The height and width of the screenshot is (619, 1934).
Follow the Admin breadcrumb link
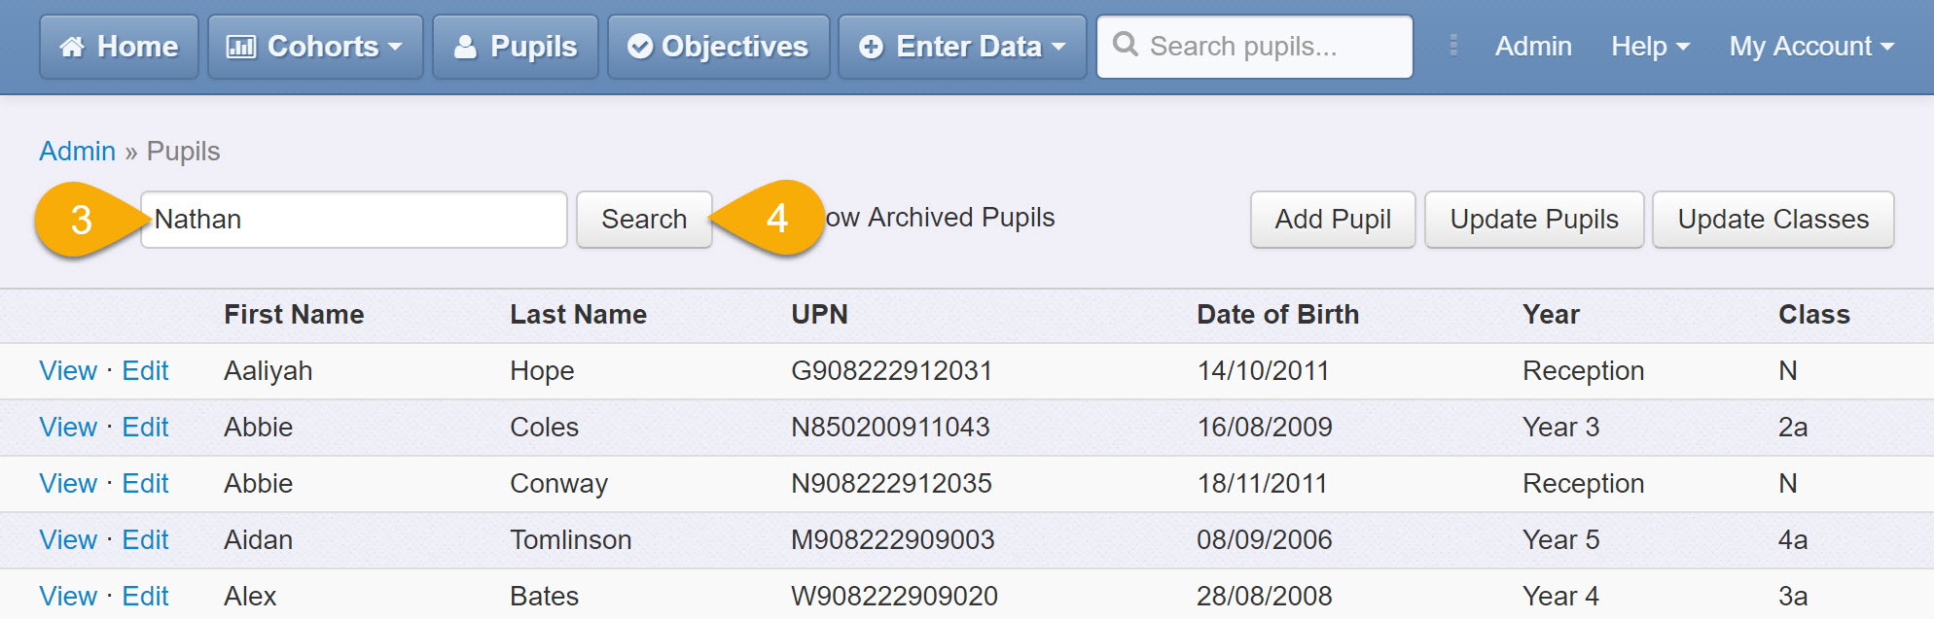click(x=78, y=152)
